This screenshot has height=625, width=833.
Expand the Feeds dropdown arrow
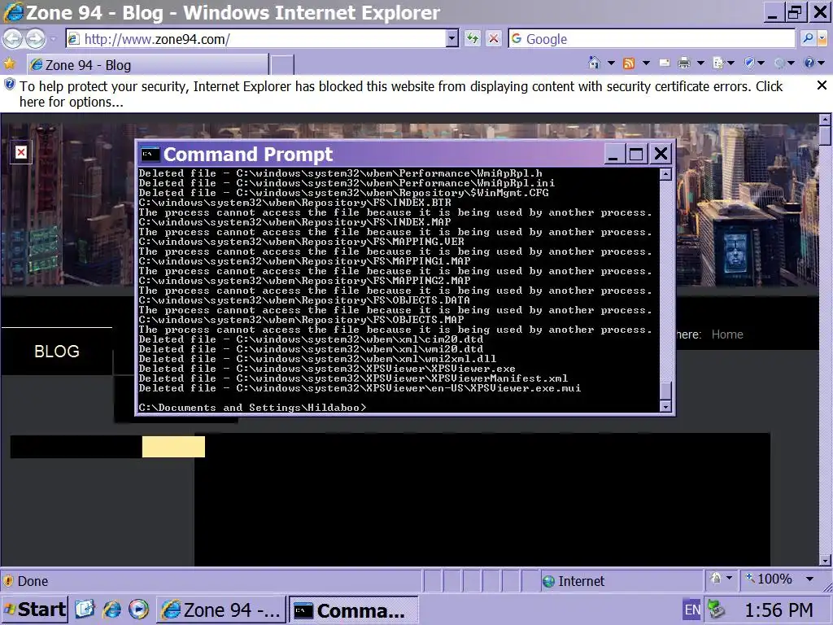pos(646,63)
